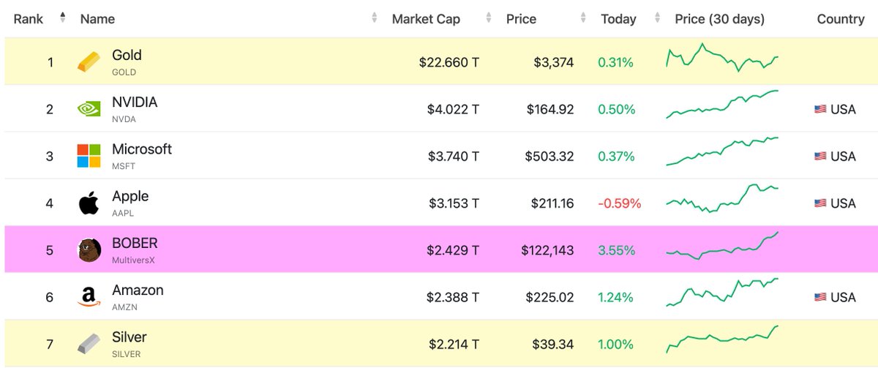Click the $3,374 price value

554,63
